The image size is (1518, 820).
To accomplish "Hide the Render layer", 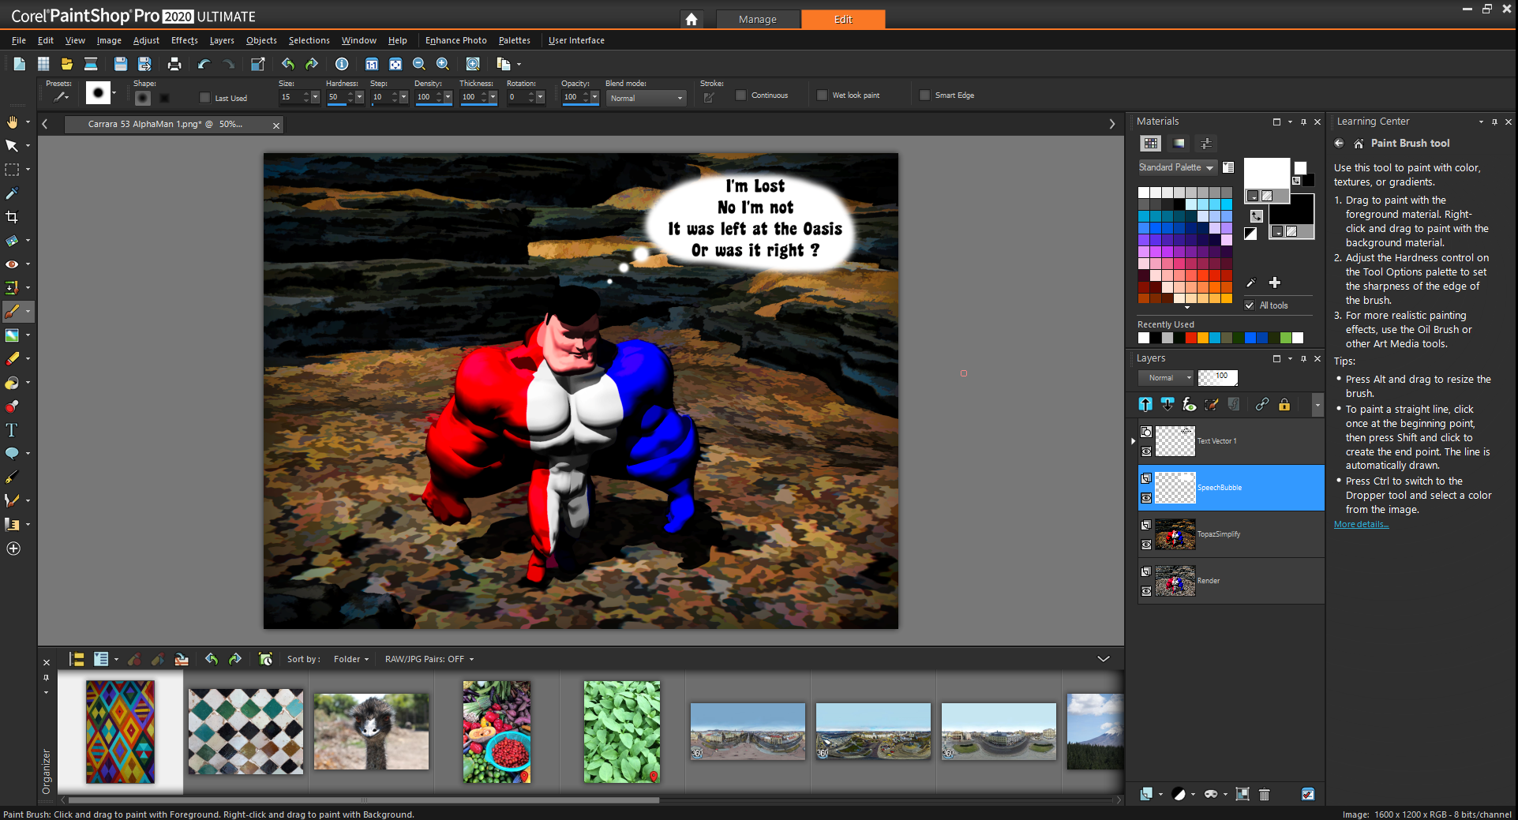I will coord(1146,591).
